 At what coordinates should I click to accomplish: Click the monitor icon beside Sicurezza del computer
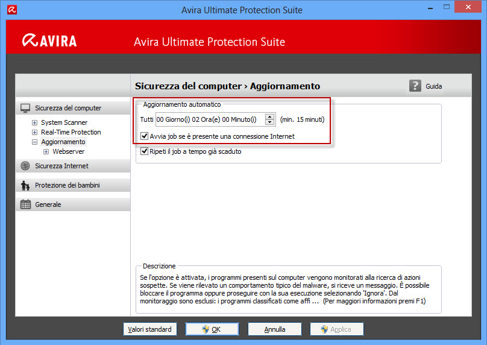click(25, 108)
